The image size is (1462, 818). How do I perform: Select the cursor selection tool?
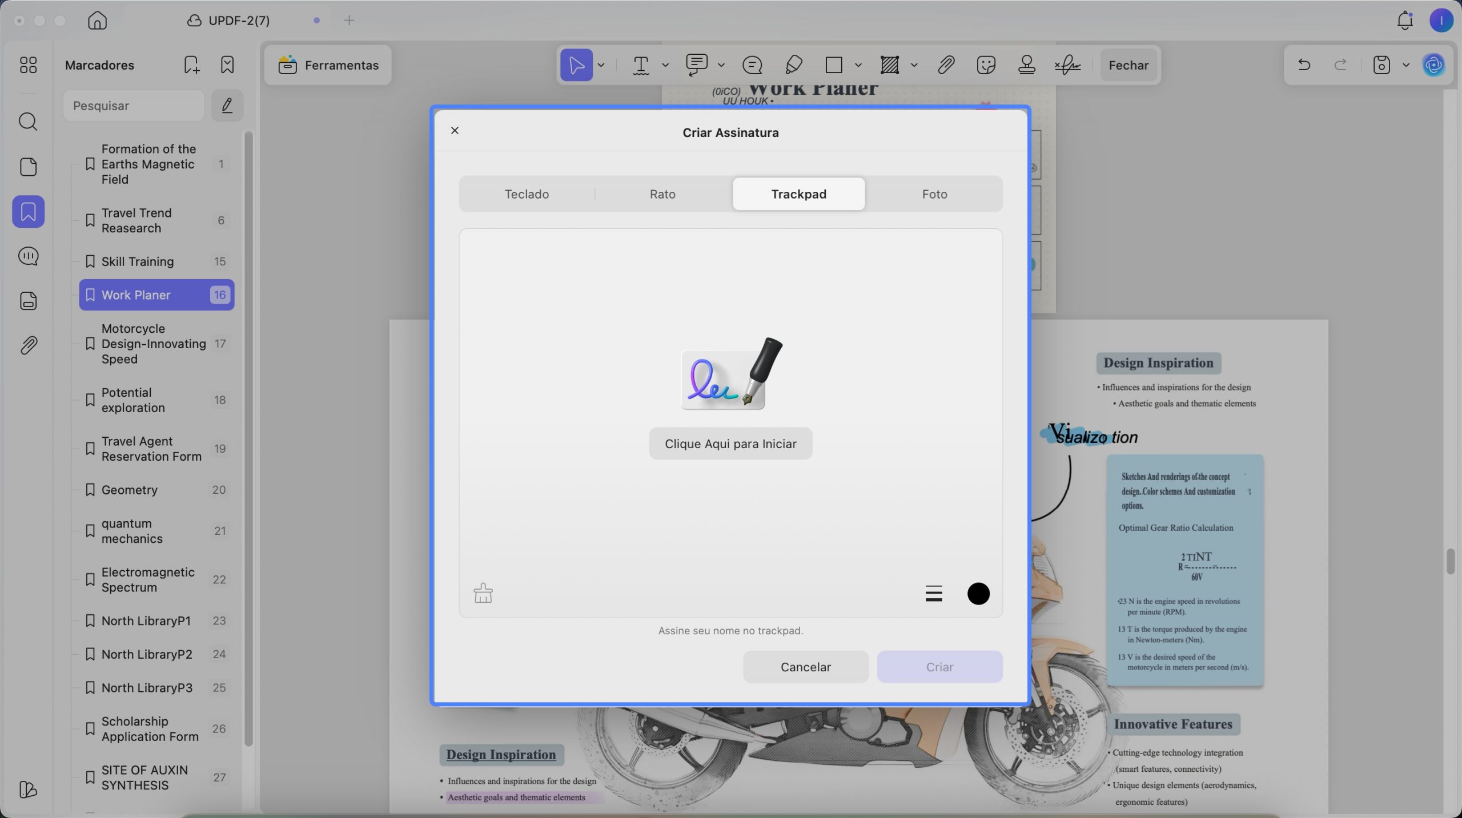[576, 65]
